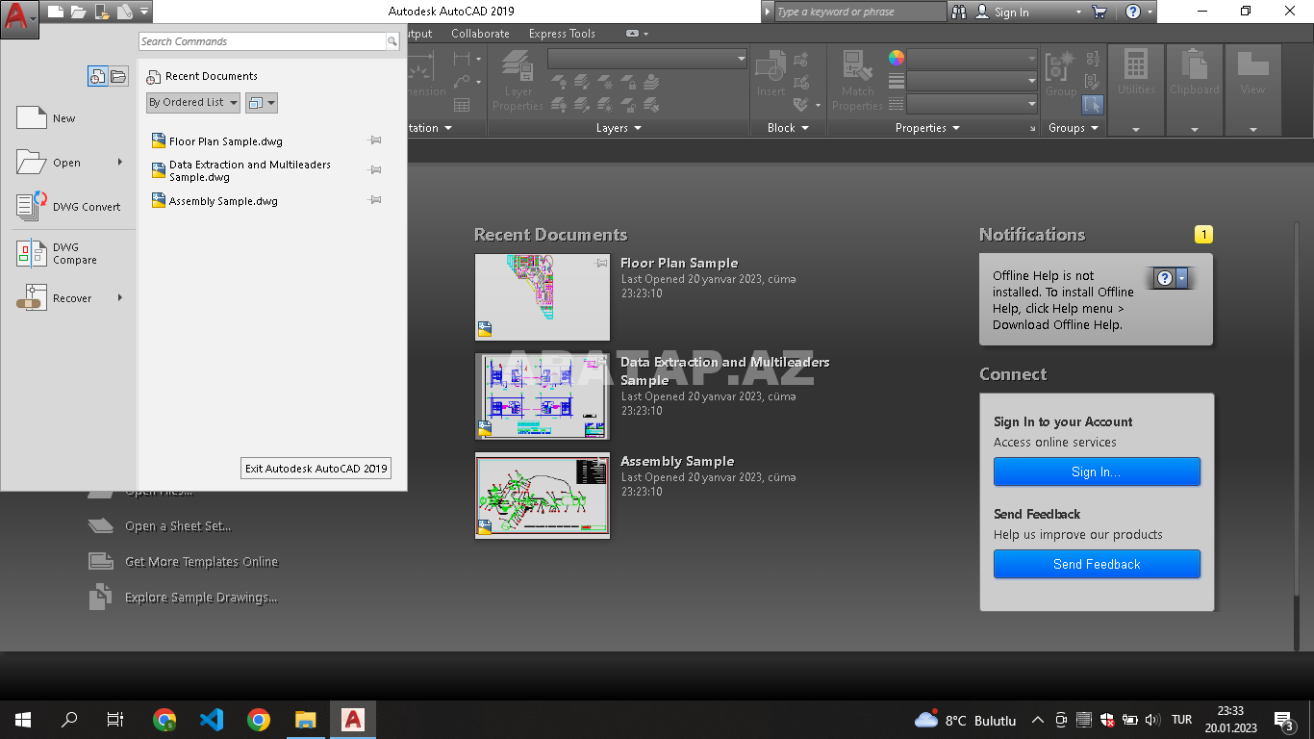Click Save to Web & Mobile icon in Quick Access toolbar
This screenshot has height=739, width=1314.
tap(124, 12)
